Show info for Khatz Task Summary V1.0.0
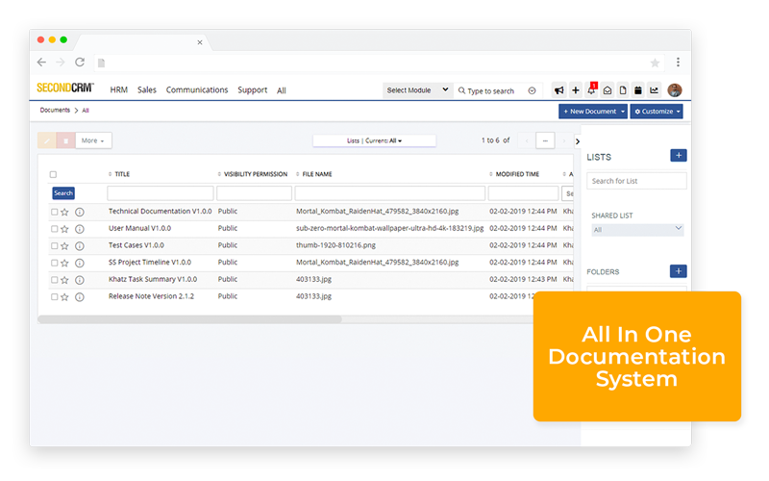The image size is (769, 481). click(80, 280)
